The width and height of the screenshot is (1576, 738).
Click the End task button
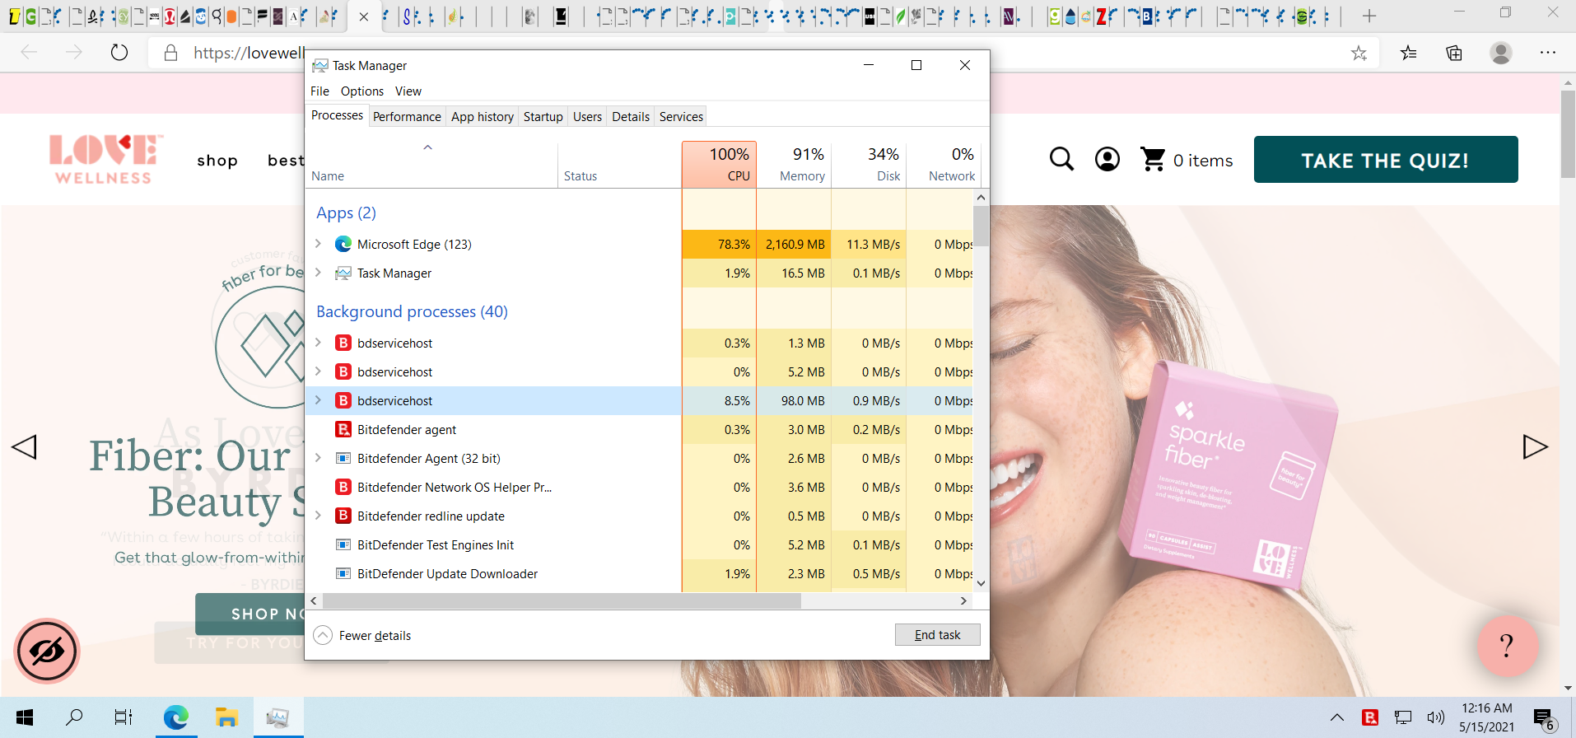tap(937, 635)
